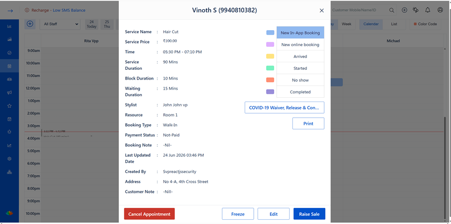Open the line graph reports sidebar icon
The width and height of the screenshot is (451, 224).
[10, 146]
